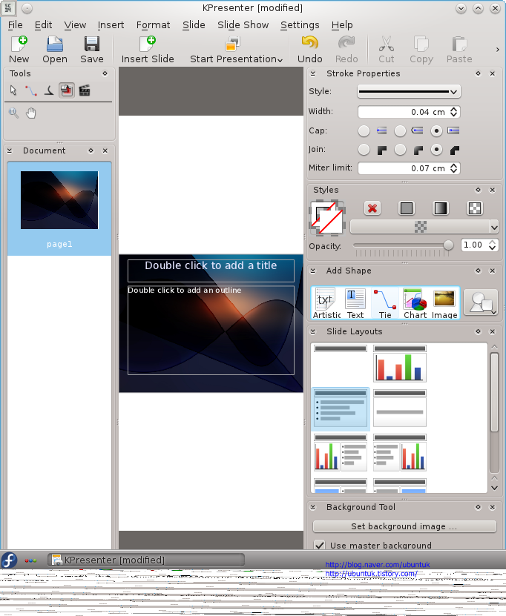Select the first Cap radio button
Image resolution: width=506 pixels, height=616 pixels.
point(364,130)
